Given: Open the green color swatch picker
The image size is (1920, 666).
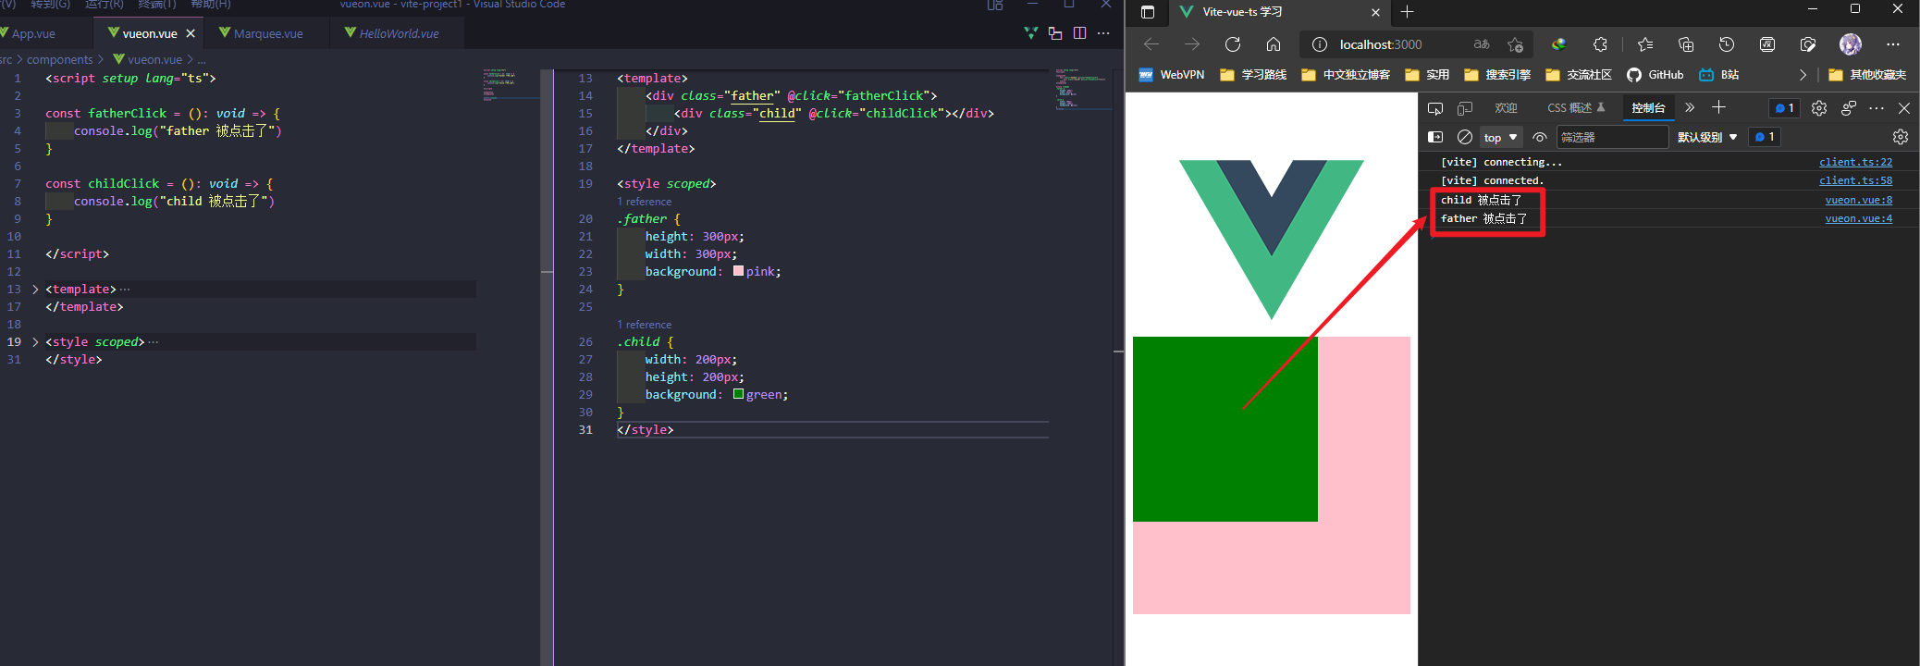Looking at the screenshot, I should click(x=738, y=394).
